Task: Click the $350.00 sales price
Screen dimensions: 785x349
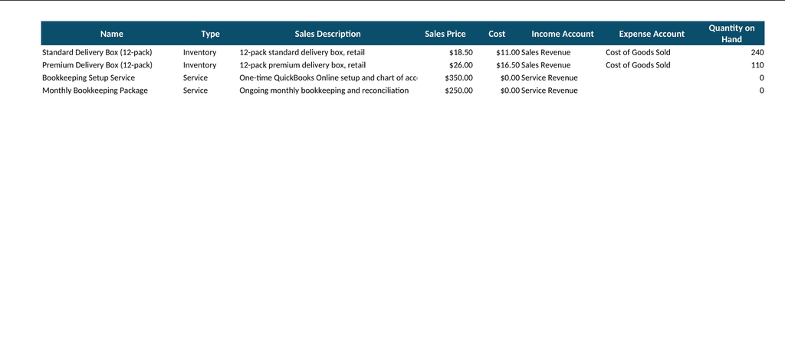Action: tap(458, 77)
